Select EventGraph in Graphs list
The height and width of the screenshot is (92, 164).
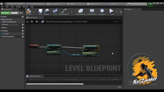[8, 19]
